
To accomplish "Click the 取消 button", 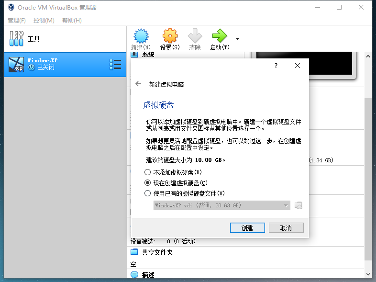I will [x=286, y=228].
